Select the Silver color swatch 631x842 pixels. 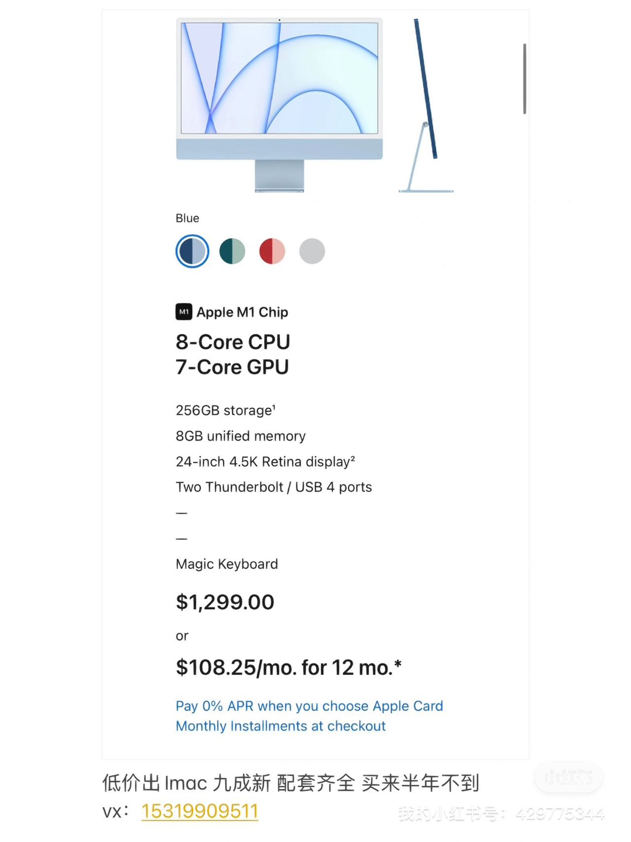coord(312,251)
